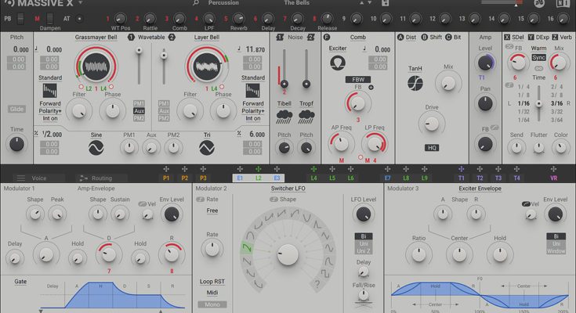The image size is (576, 313).
Task: Enable the Glide button
Action: point(17,110)
